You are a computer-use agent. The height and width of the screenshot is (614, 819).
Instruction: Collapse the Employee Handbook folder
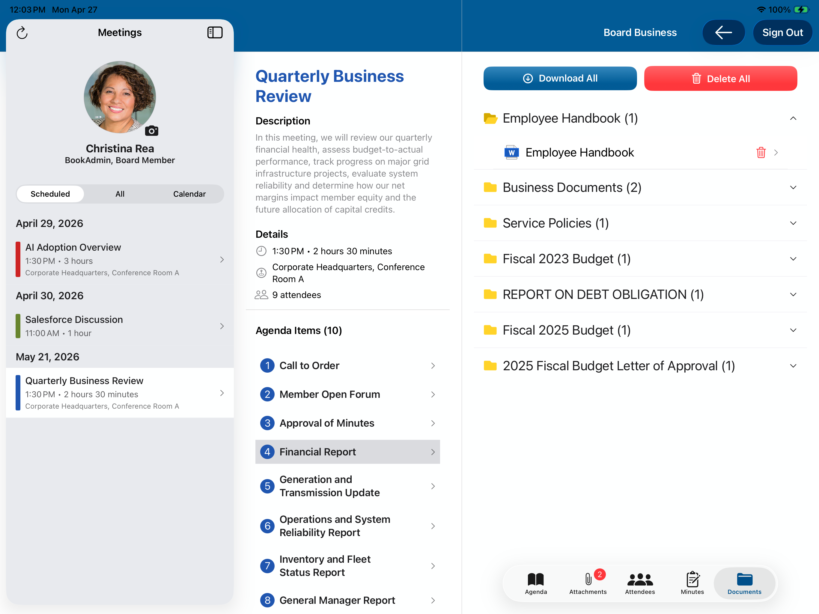point(793,118)
